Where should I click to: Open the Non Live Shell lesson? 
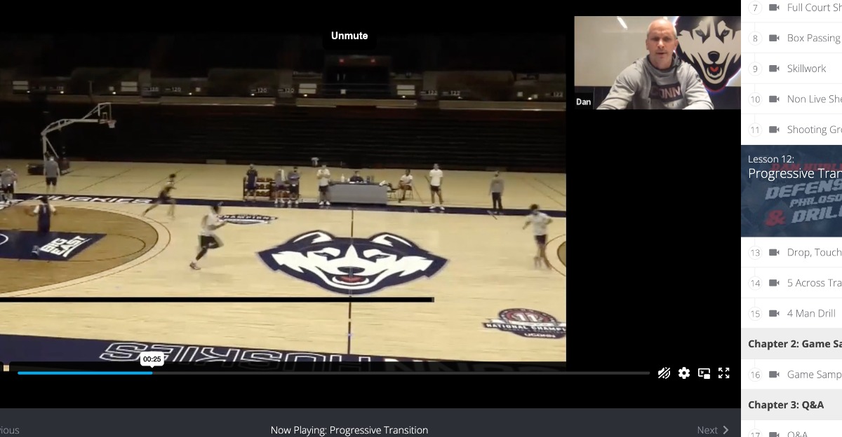coord(814,99)
